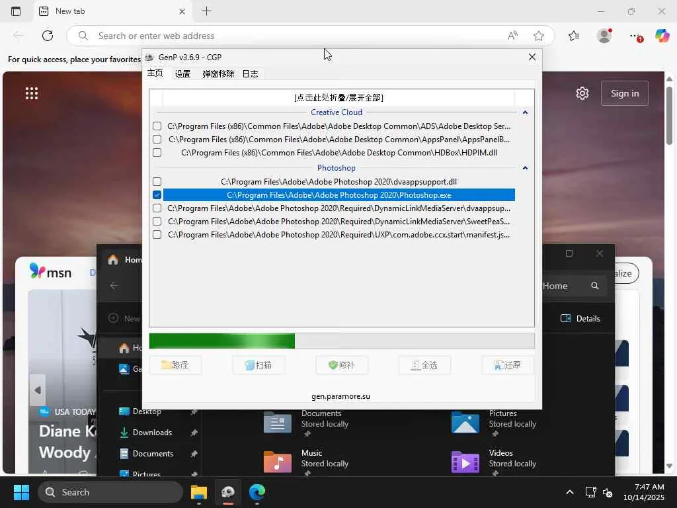The height and width of the screenshot is (508, 677).
Task: Open Downloads in File Explorer sidebar
Action: tap(152, 433)
